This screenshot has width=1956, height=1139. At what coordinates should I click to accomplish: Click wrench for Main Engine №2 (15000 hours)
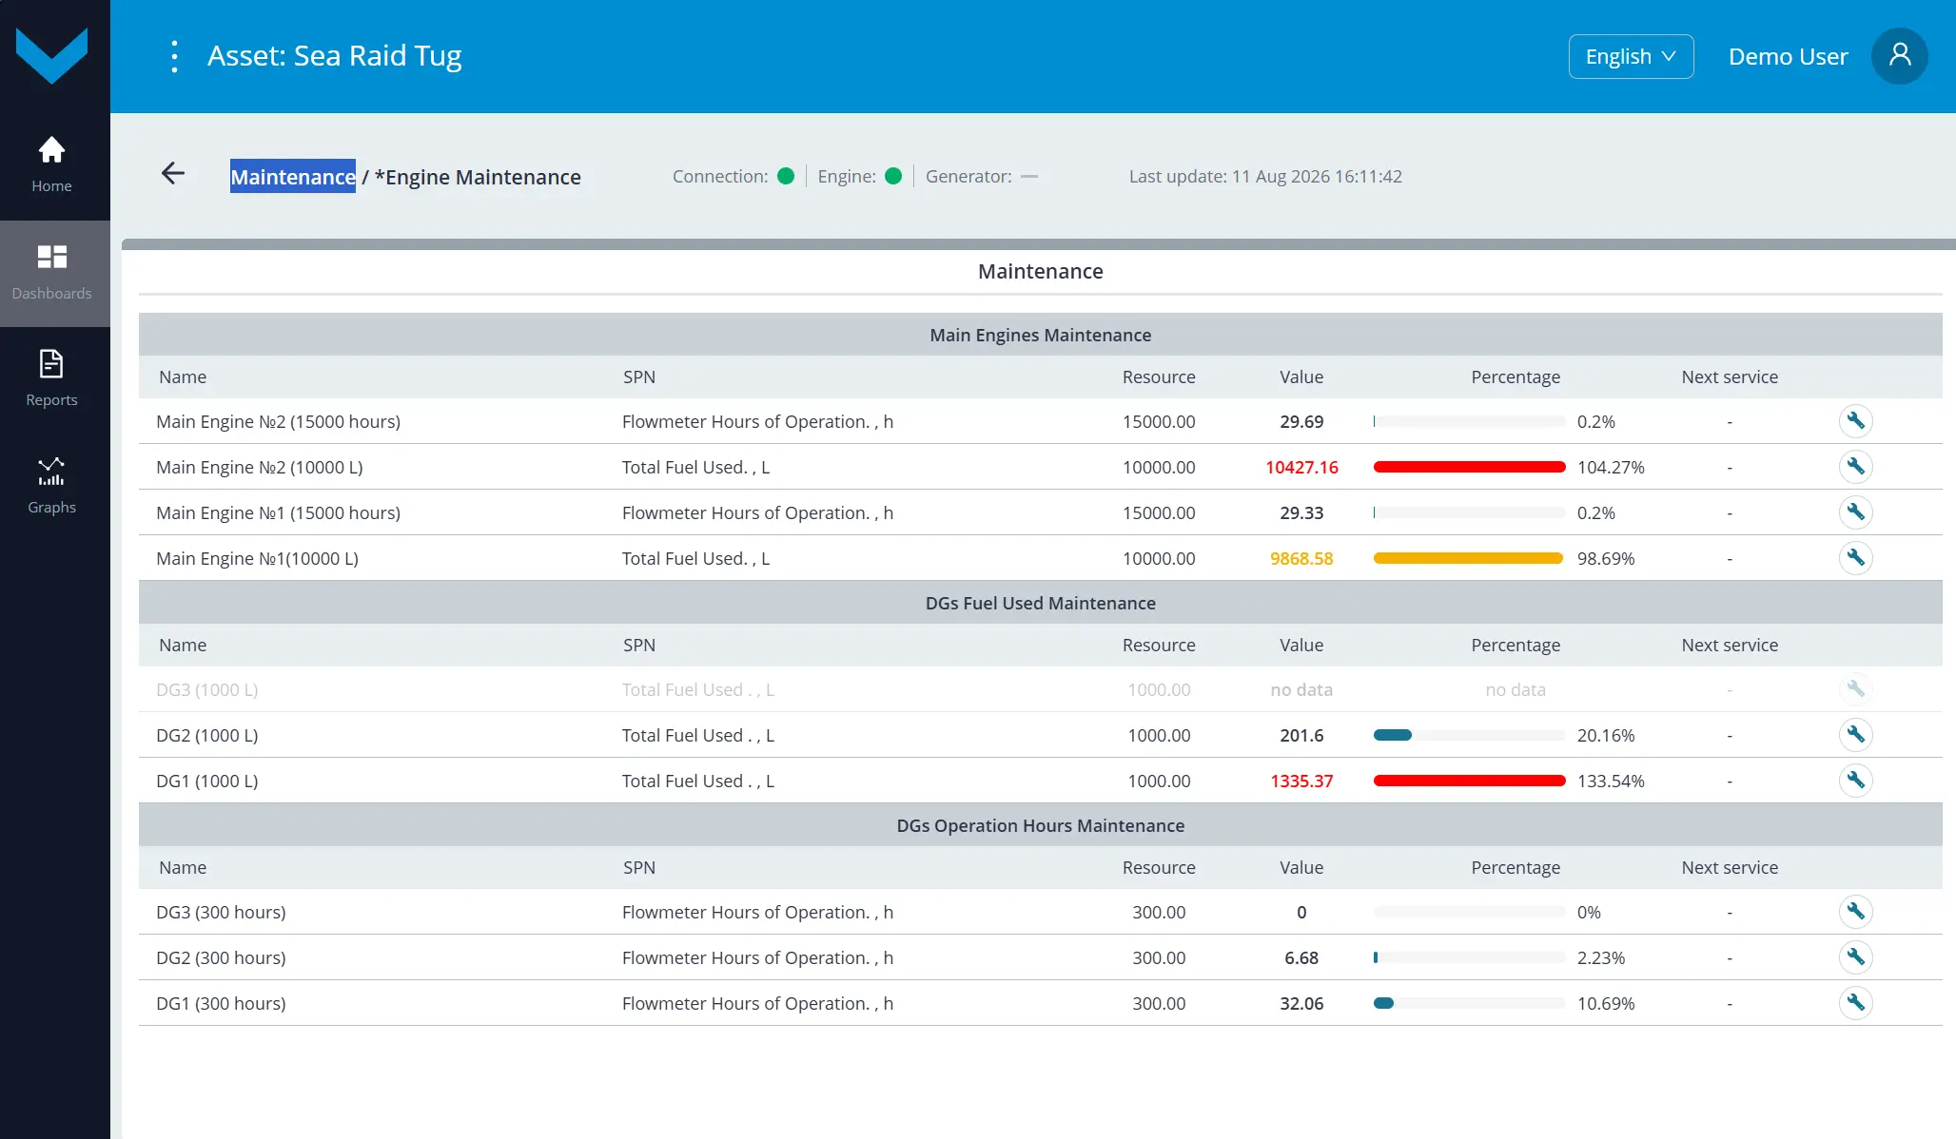coord(1855,421)
